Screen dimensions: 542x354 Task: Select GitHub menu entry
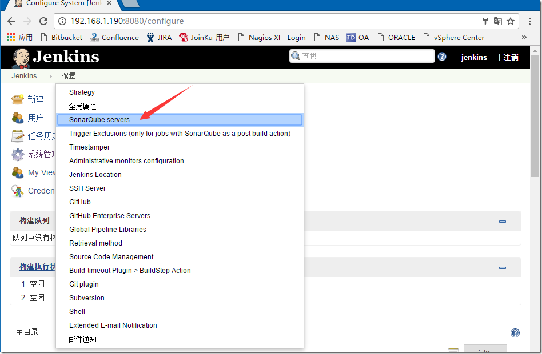point(180,202)
